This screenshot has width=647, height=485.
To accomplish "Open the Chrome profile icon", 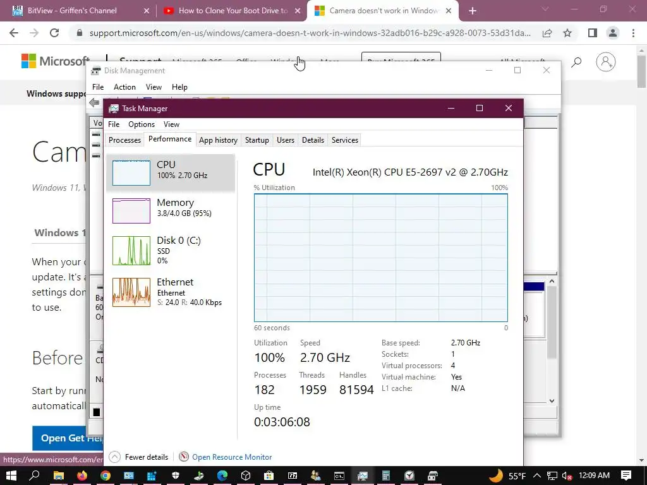I will 613,33.
